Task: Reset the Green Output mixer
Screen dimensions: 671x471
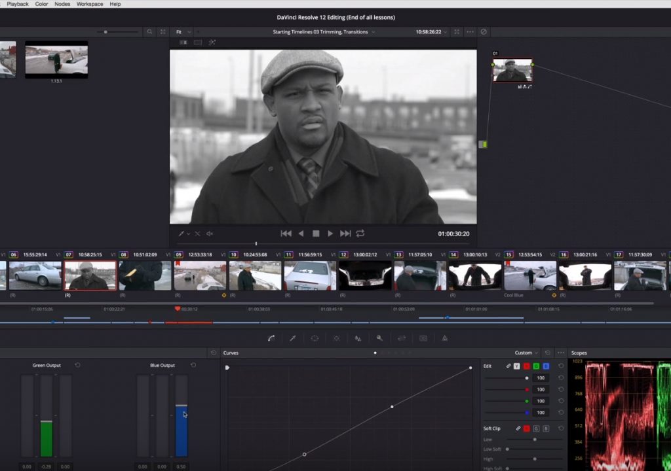Action: 77,365
